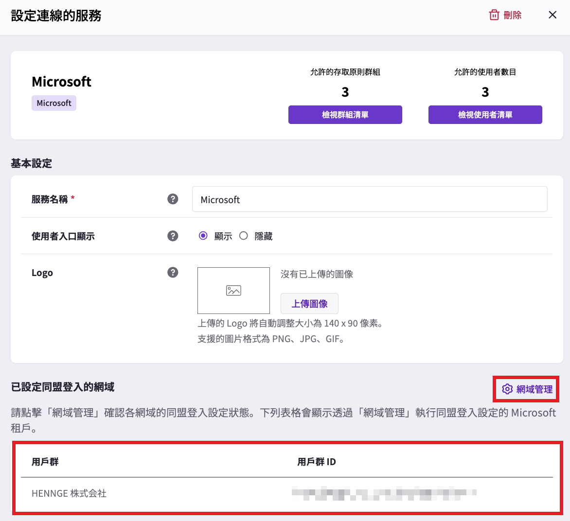Image resolution: width=570 pixels, height=521 pixels.
Task: Open help for 使用者入口顯示 setting
Action: [173, 236]
